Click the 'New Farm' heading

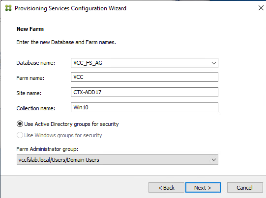tap(30, 29)
